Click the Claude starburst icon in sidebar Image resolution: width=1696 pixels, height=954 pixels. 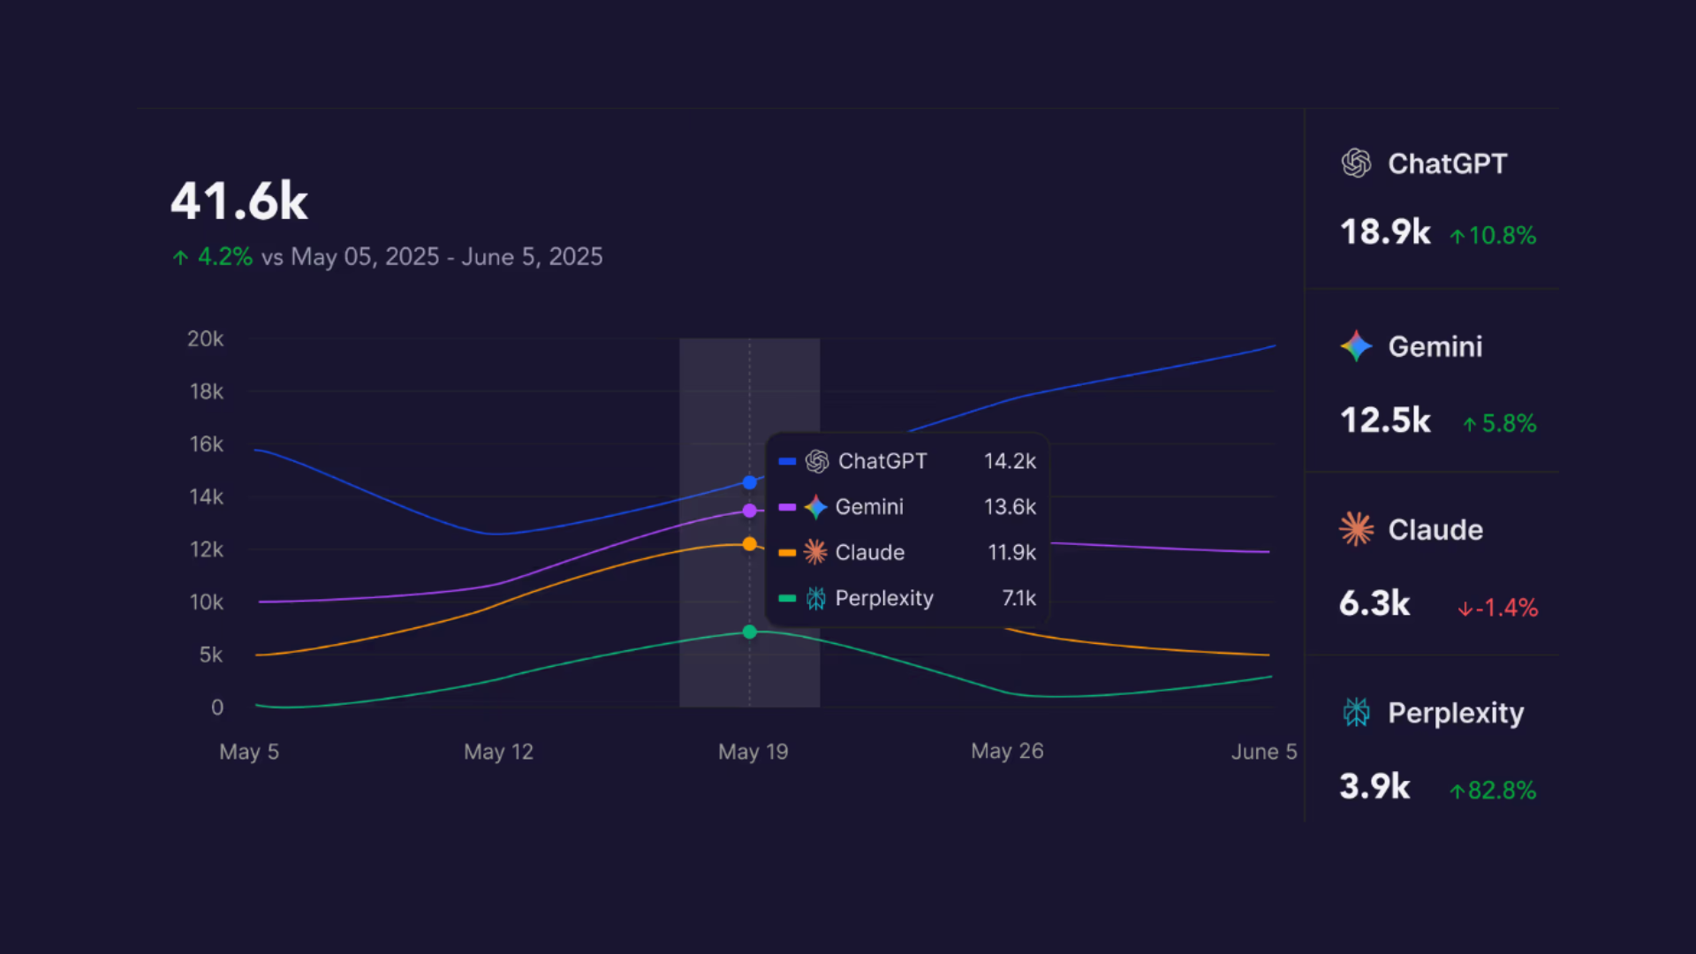pos(1356,529)
